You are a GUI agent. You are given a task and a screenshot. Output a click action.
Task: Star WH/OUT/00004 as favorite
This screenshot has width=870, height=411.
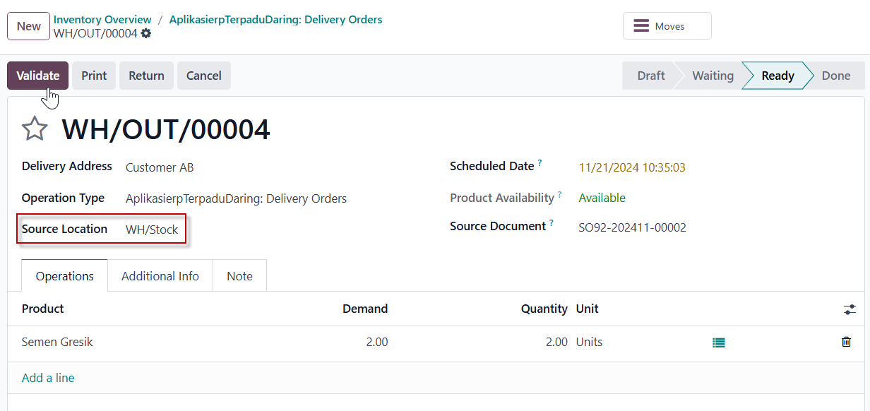pyautogui.click(x=35, y=129)
